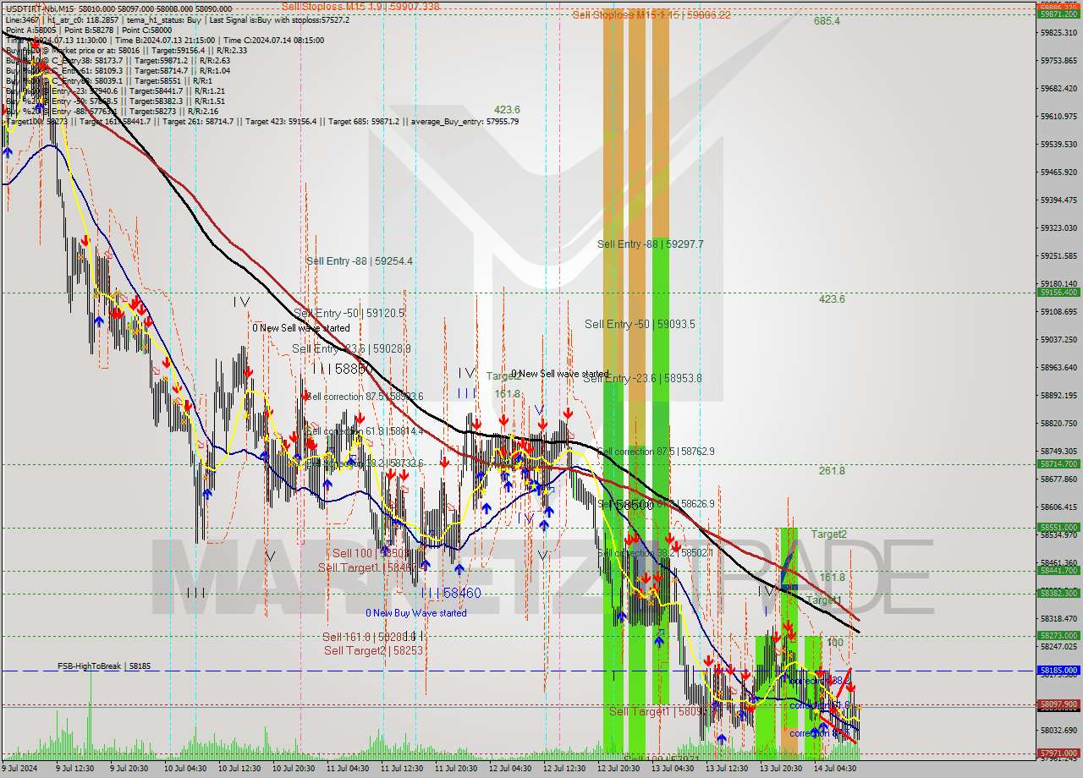Viewport: 1083px width, 778px height.
Task: Click the 58551.000 green price tag
Action: click(1058, 527)
